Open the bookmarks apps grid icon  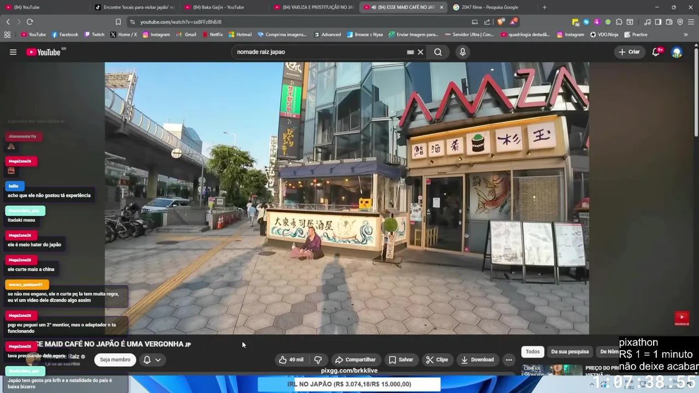click(x=7, y=34)
